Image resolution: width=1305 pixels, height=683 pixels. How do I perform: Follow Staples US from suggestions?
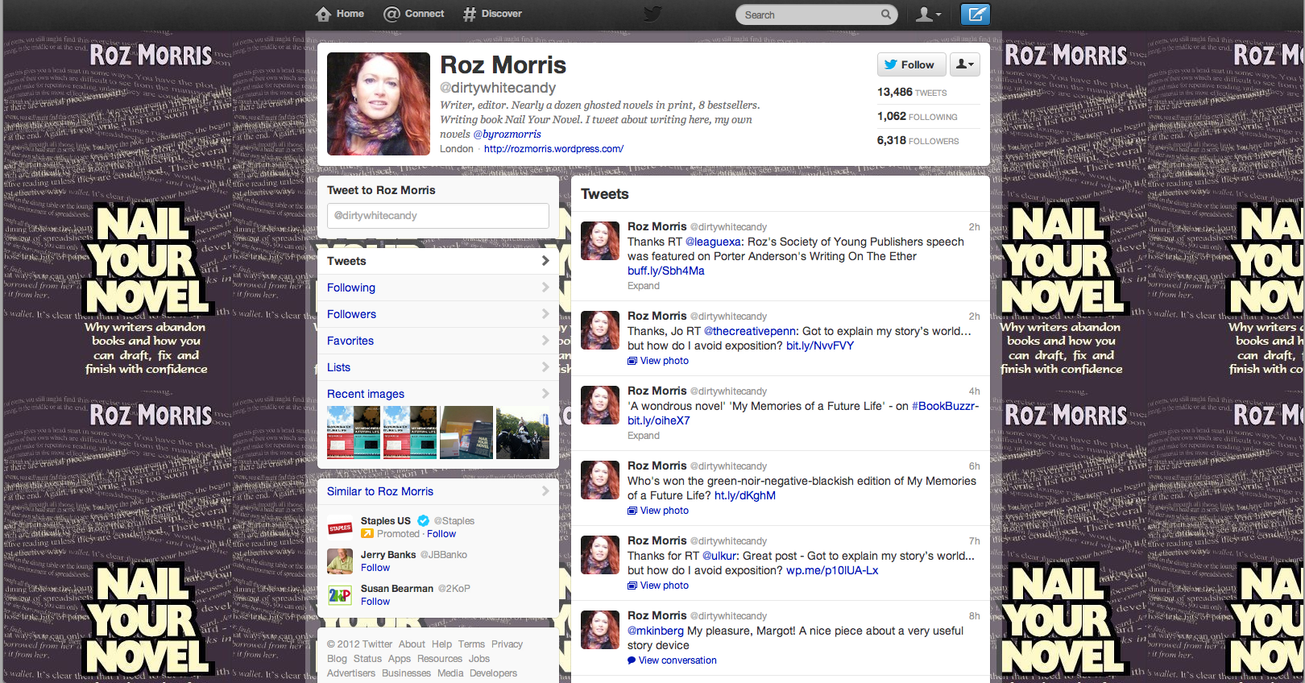coord(441,534)
